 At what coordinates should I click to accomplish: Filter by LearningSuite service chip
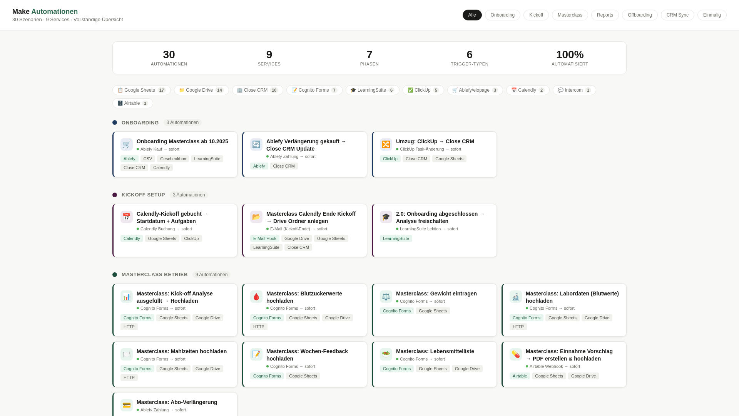click(x=372, y=90)
